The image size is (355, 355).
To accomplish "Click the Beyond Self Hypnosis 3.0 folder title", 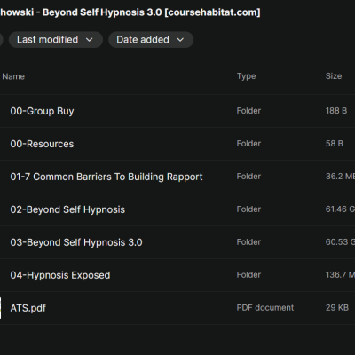I will pos(130,12).
